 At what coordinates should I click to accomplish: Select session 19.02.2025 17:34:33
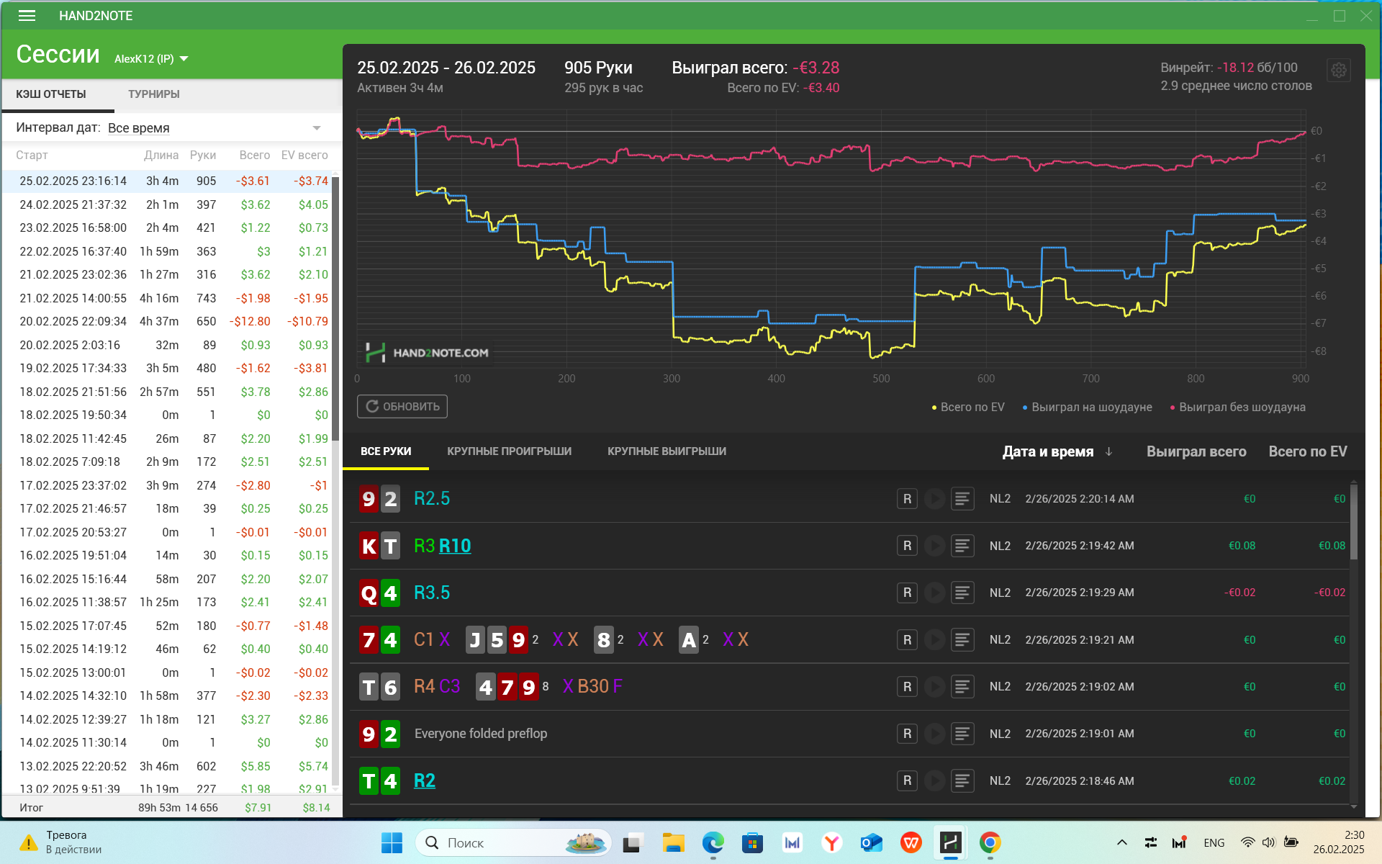click(166, 369)
